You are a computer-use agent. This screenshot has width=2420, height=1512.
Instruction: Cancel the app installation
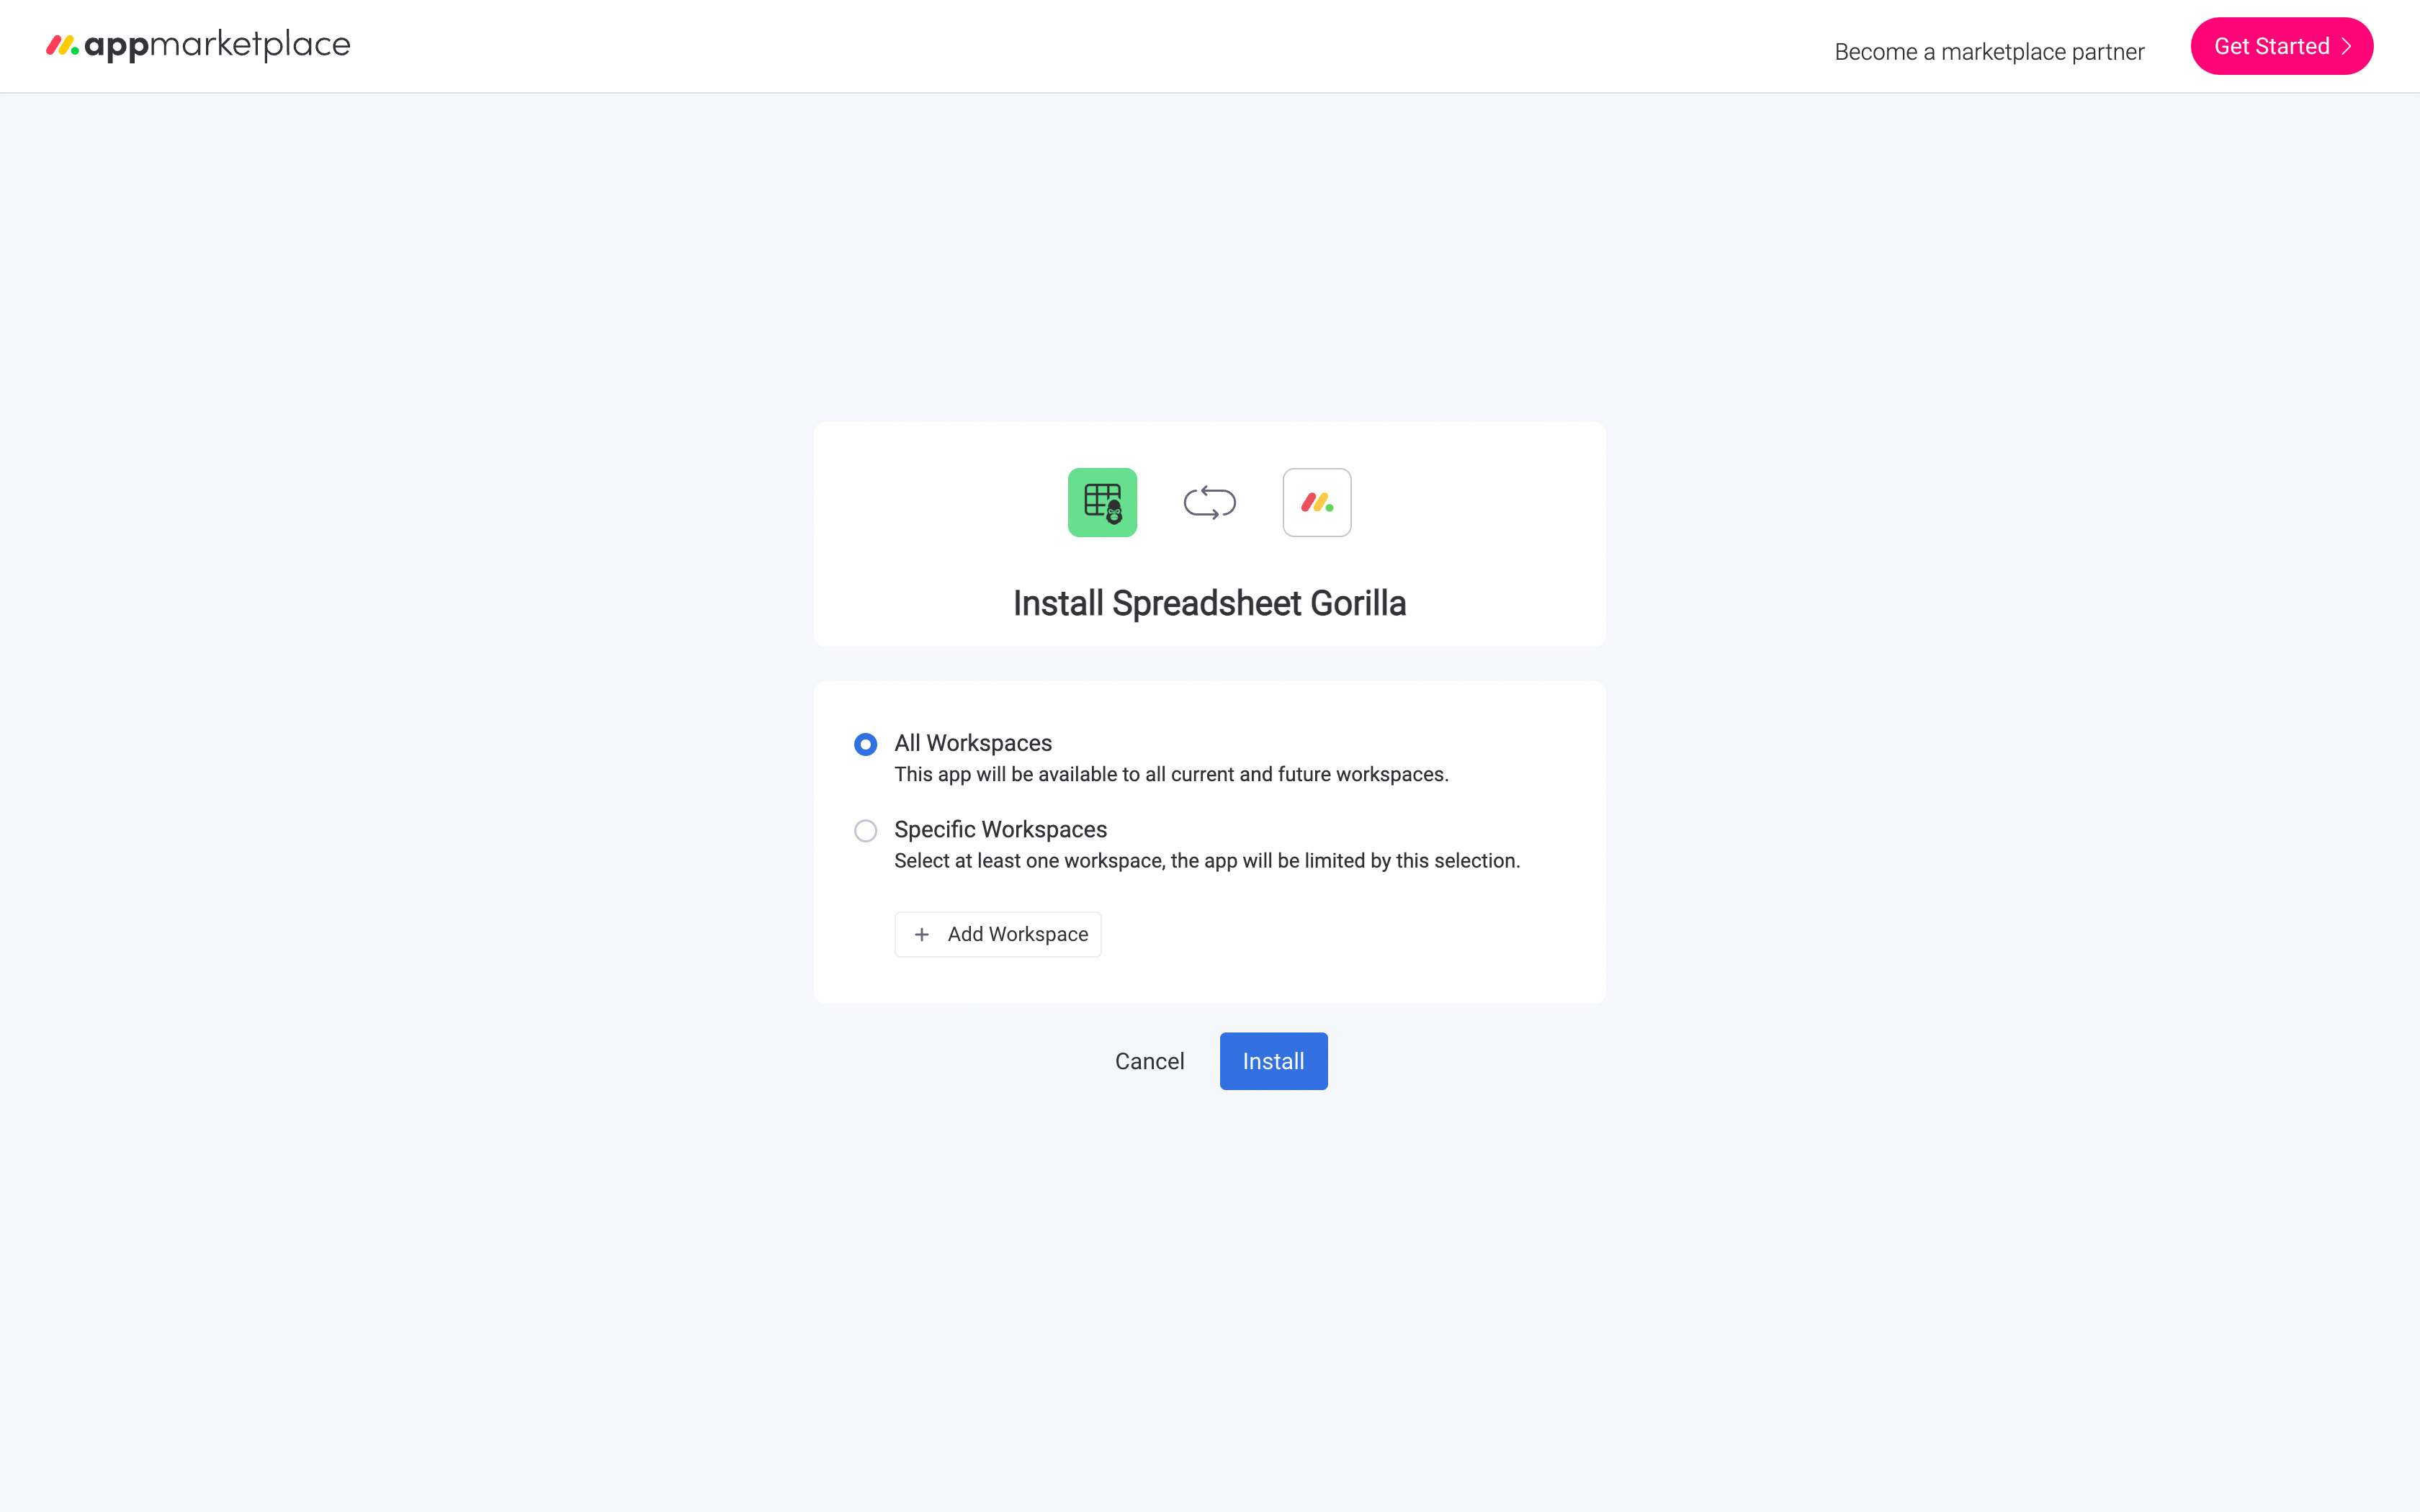tap(1149, 1061)
